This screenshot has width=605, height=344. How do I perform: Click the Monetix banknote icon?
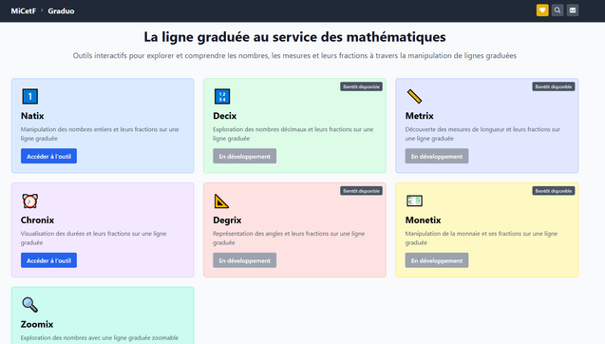(x=414, y=201)
